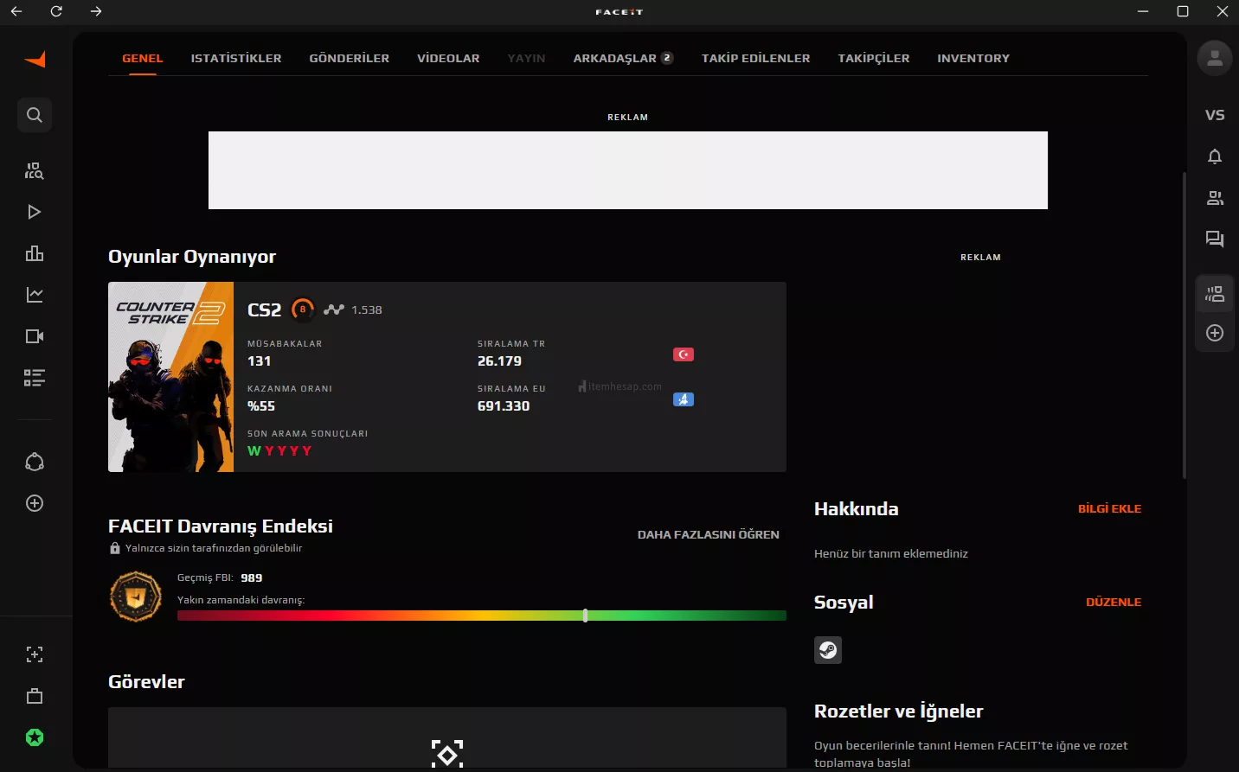Click the play matchmaking triangle icon

click(x=35, y=212)
